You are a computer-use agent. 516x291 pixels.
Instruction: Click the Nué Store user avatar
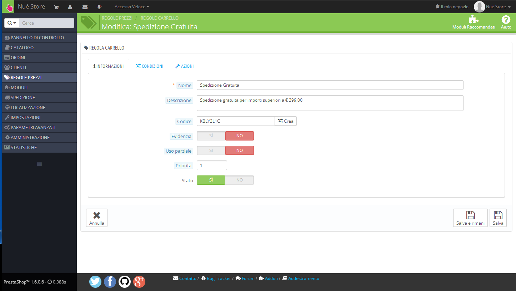pos(479,7)
